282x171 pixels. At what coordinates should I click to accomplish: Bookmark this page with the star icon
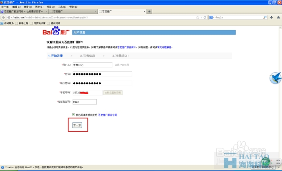[197, 18]
